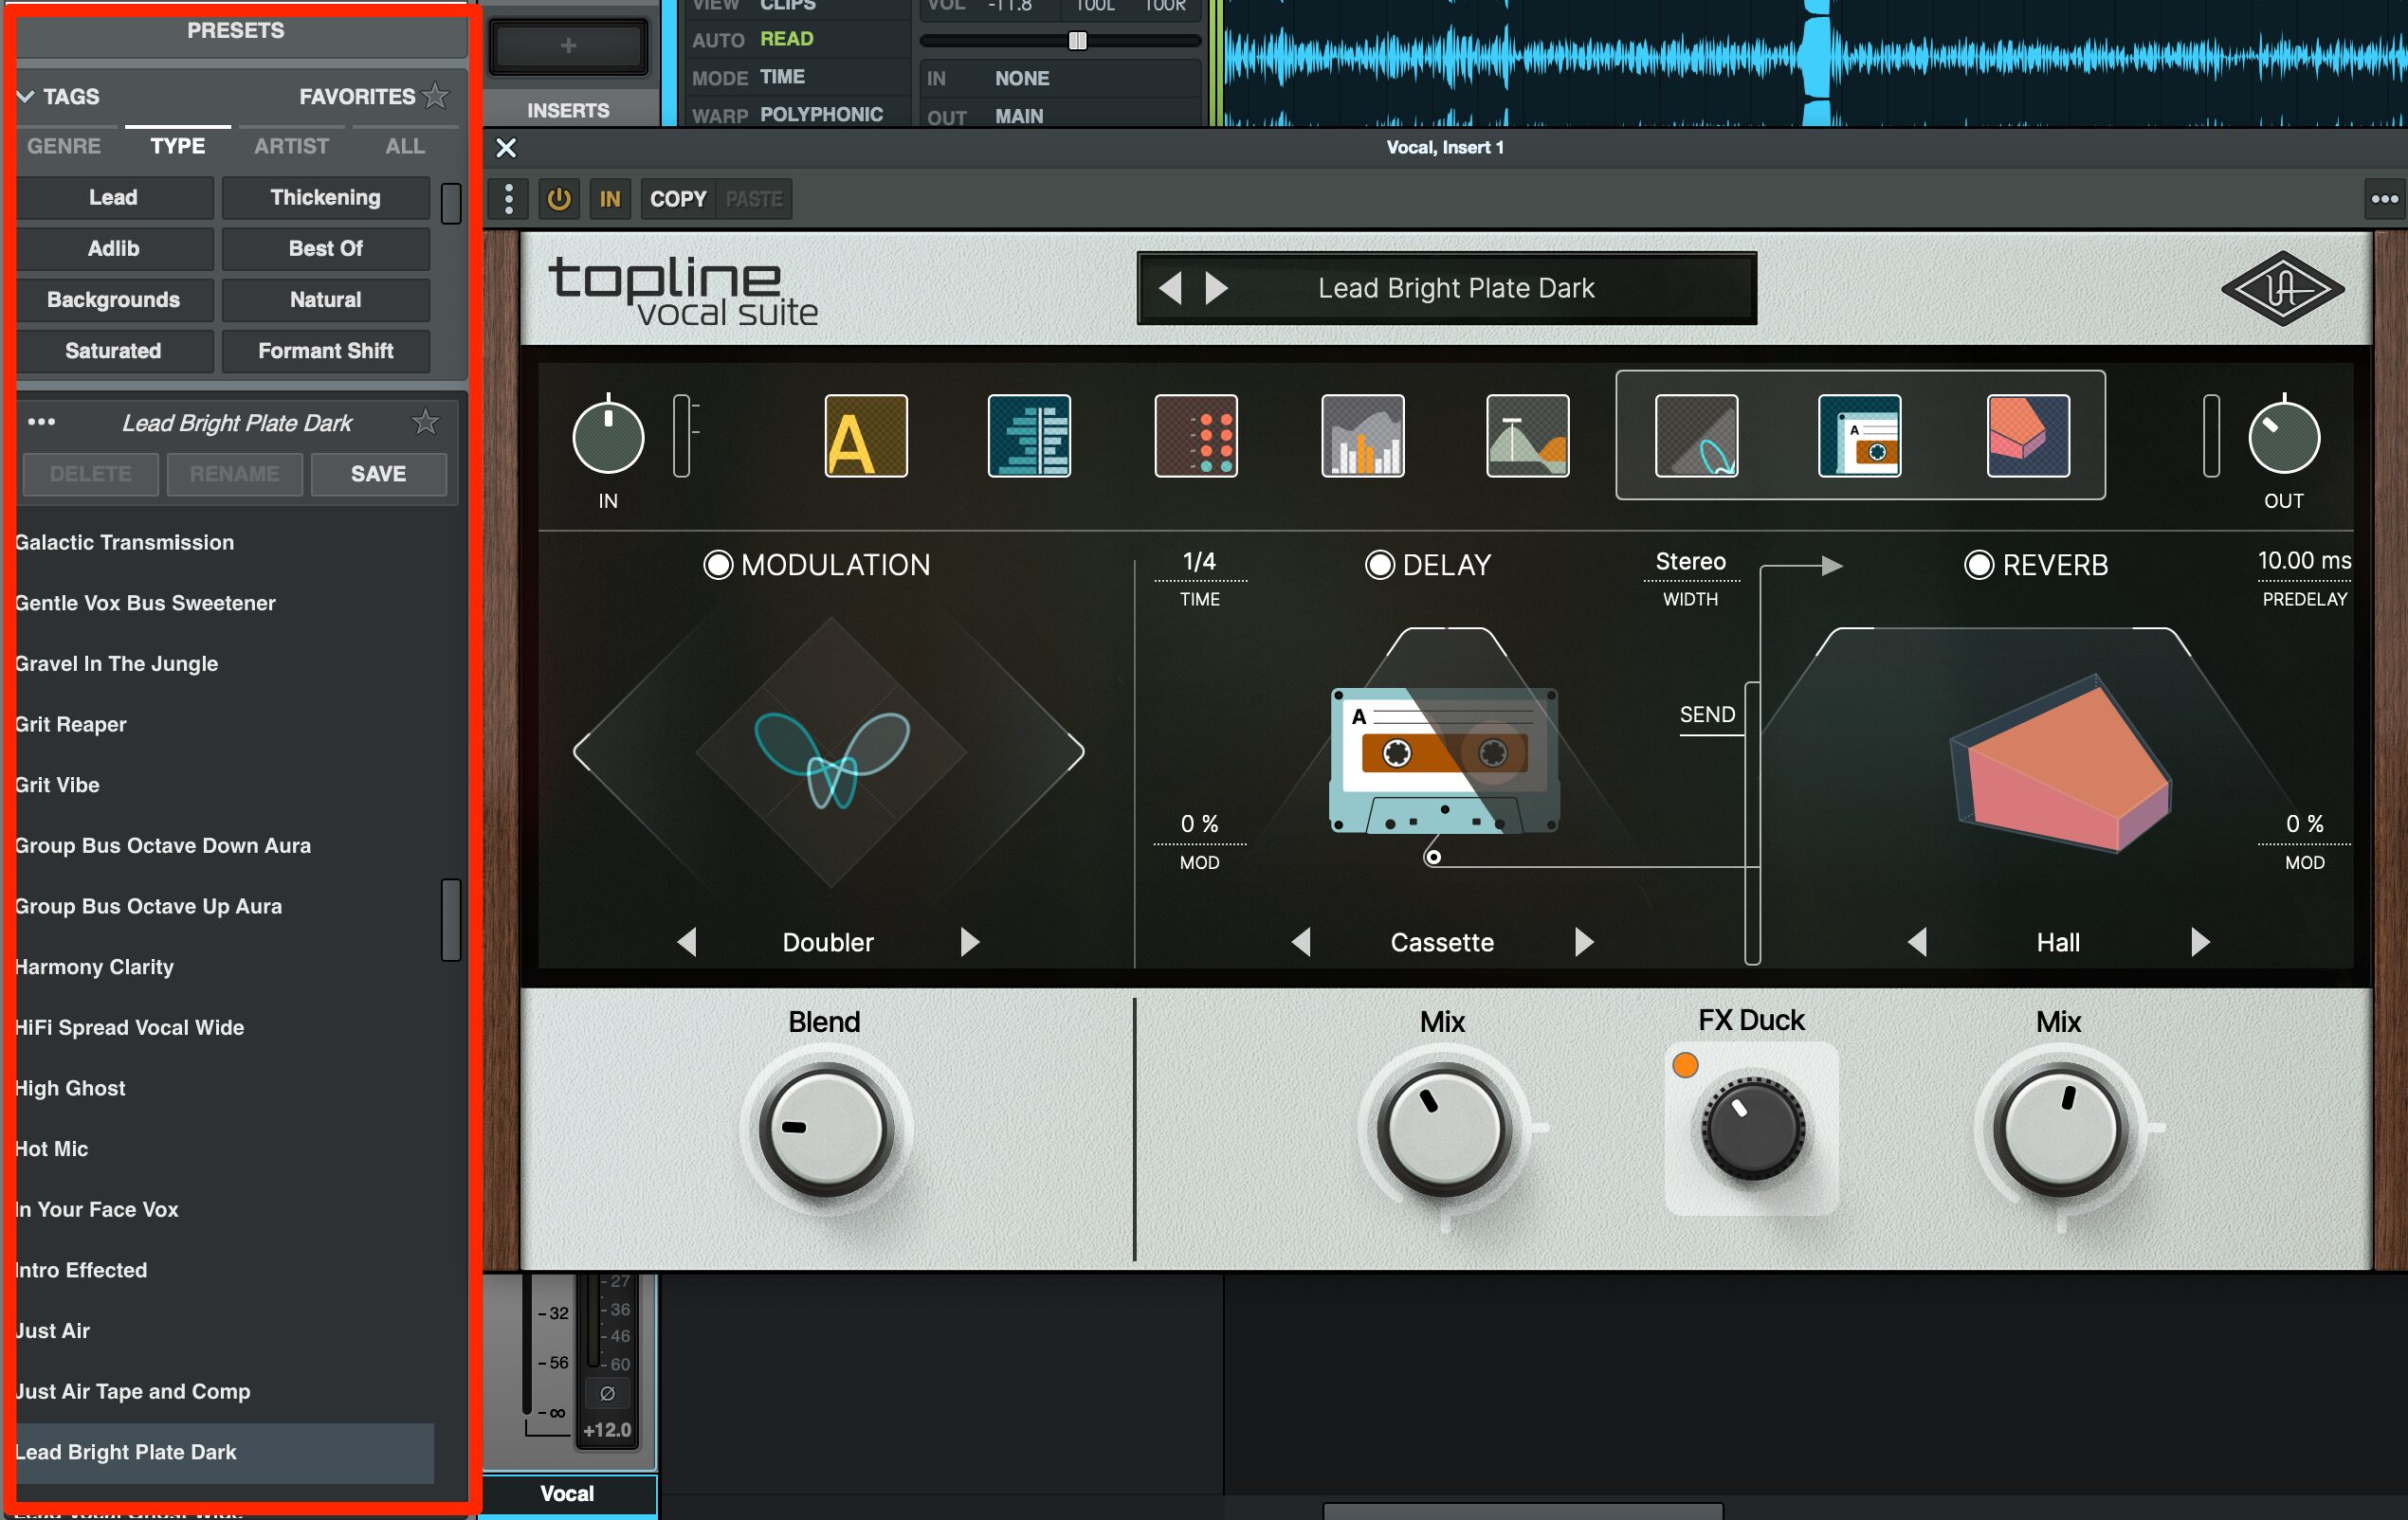The height and width of the screenshot is (1520, 2408).
Task: Toggle the orange FX Duck indicator
Action: tap(1685, 1065)
